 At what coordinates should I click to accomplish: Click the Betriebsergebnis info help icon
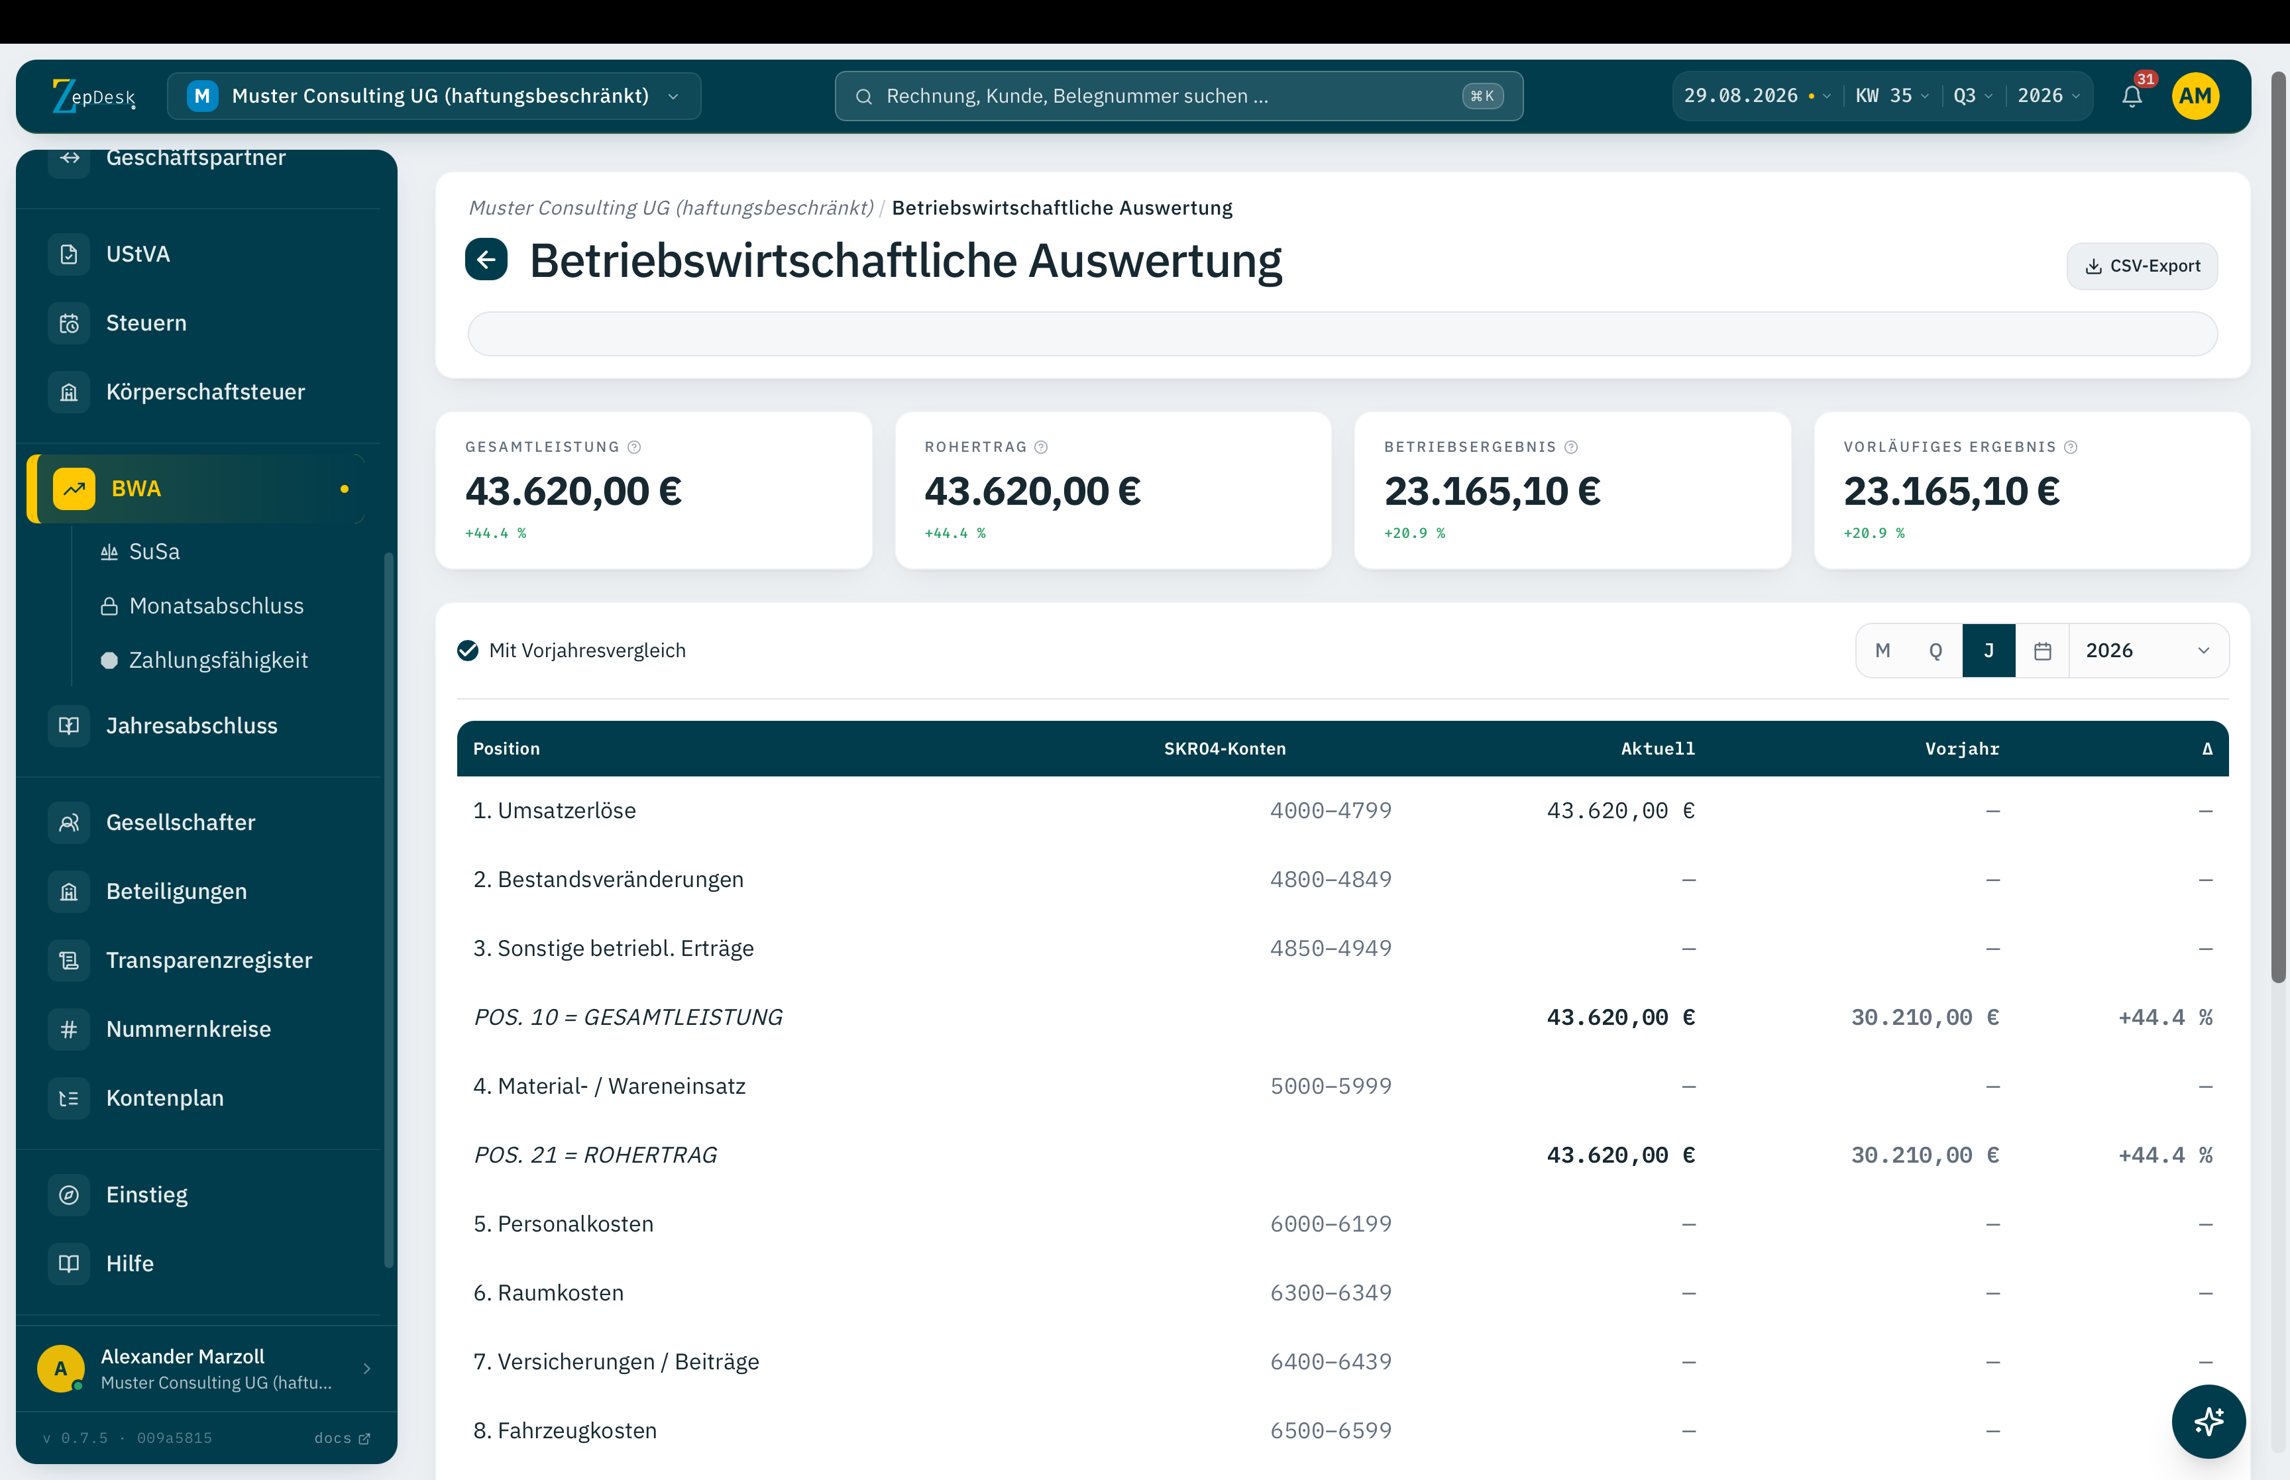(1571, 447)
